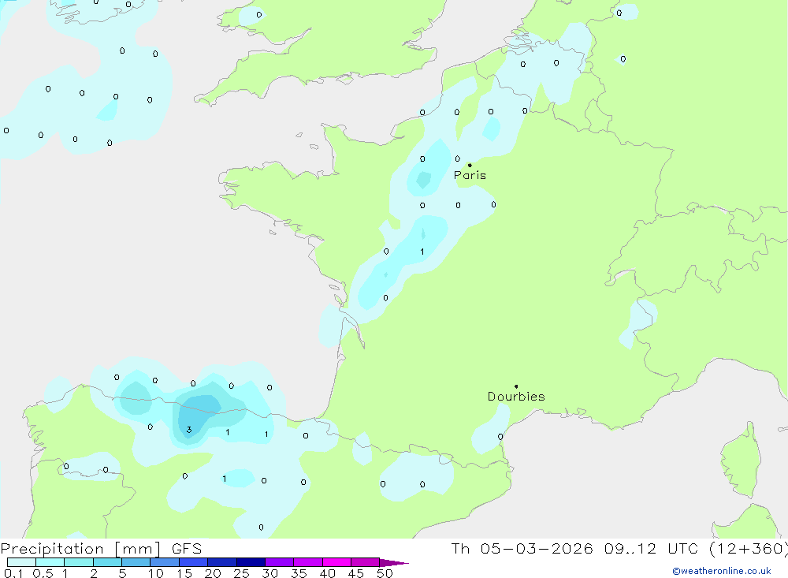Pick the 20–25 mm dark blue legend swatch
This screenshot has width=788, height=578.
click(222, 562)
